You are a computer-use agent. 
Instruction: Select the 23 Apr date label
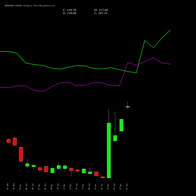tap(108, 187)
